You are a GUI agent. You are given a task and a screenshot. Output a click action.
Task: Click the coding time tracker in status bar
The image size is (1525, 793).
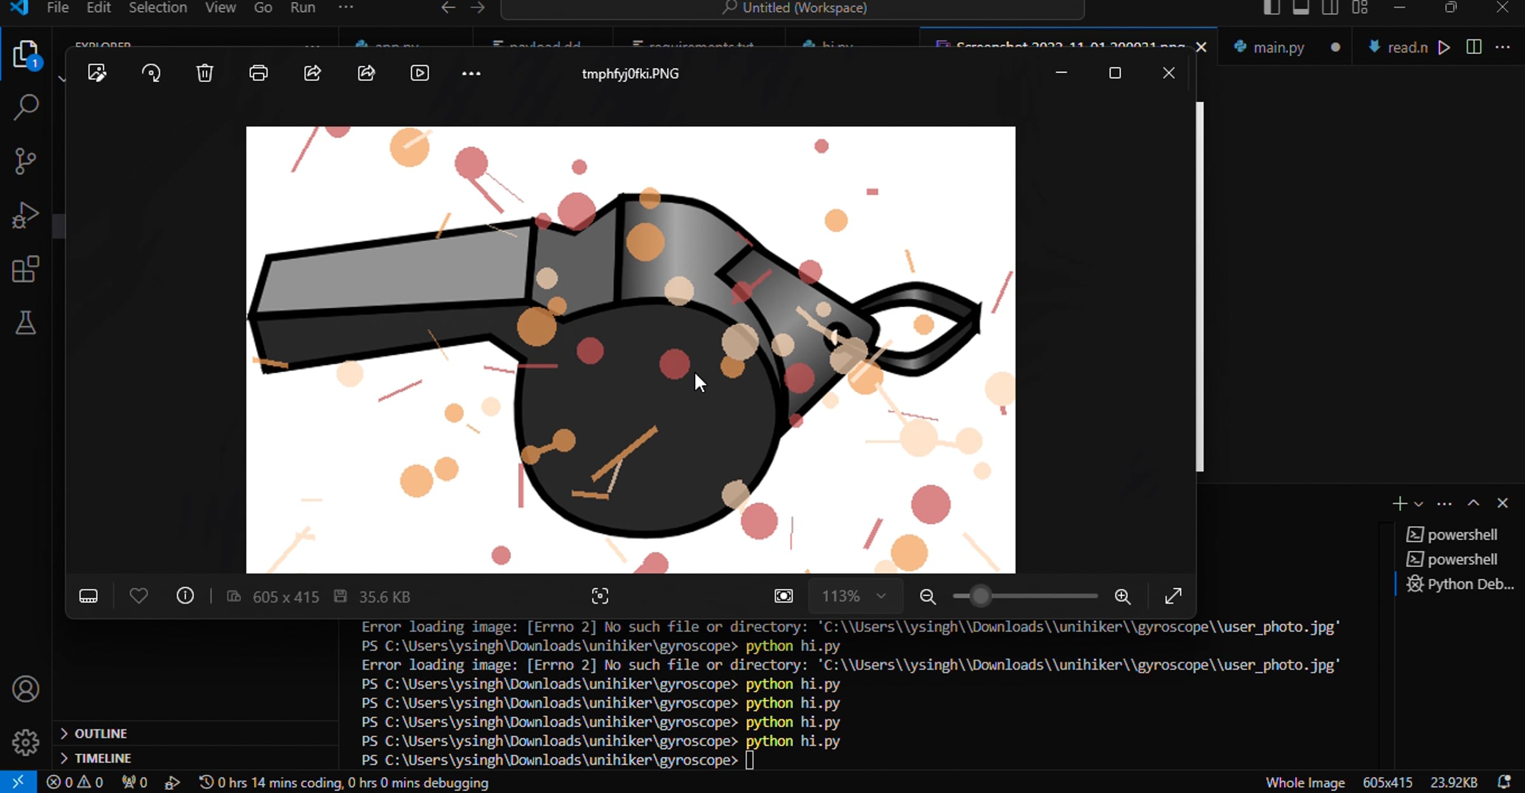(344, 783)
